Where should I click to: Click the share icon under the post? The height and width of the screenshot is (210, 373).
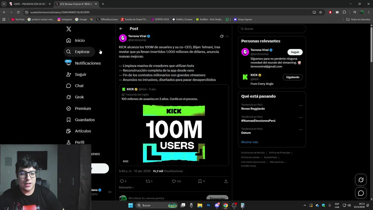click(226, 181)
